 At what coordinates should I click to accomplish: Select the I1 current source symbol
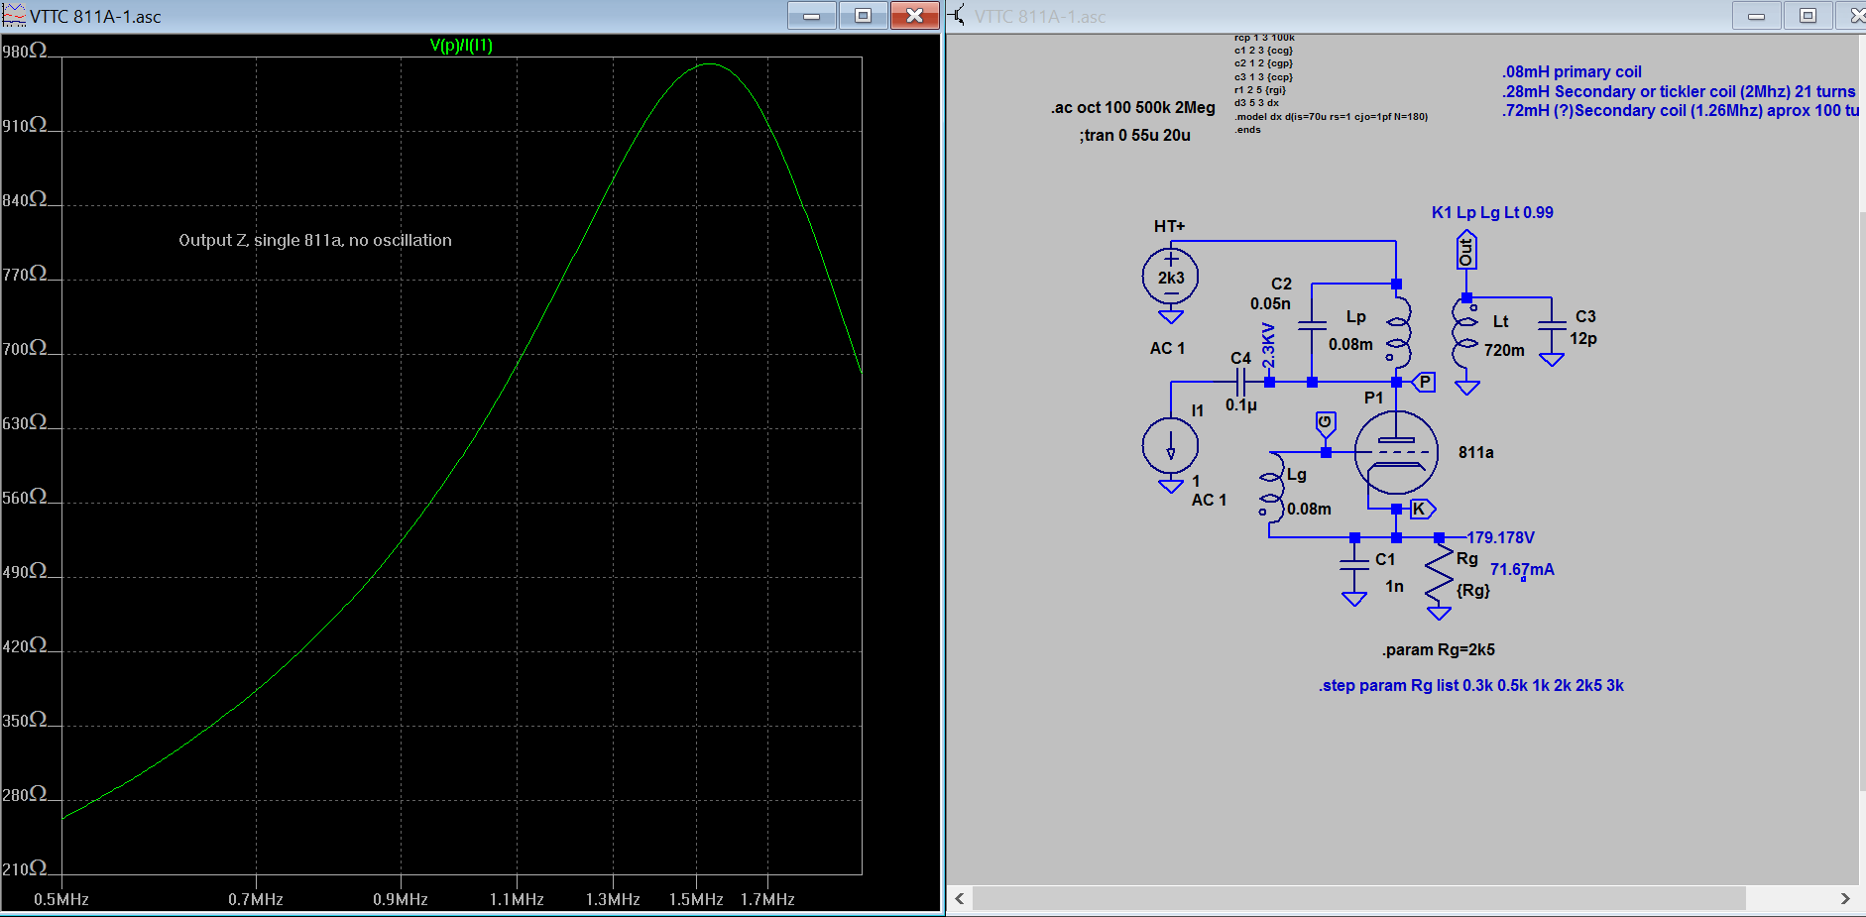[1170, 447]
